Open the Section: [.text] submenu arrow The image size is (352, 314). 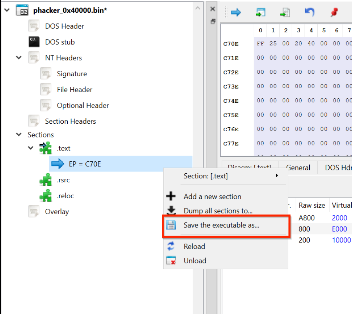(x=277, y=175)
